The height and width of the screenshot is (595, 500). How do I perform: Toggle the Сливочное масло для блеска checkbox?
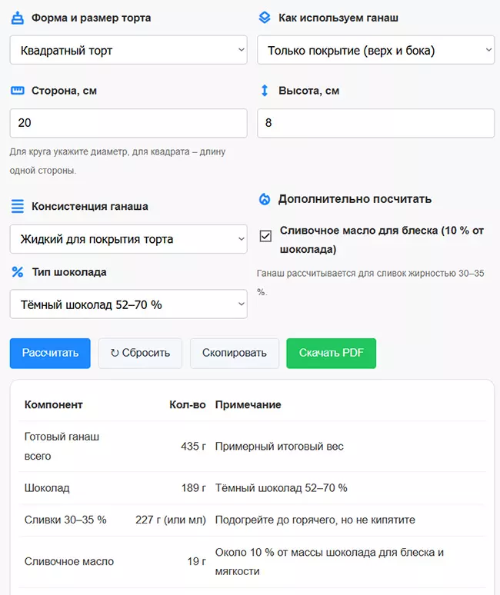(265, 236)
